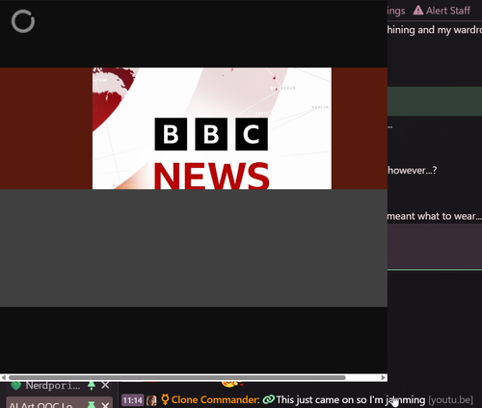Toggle the pin on the AI Art OOC tab

[92, 405]
